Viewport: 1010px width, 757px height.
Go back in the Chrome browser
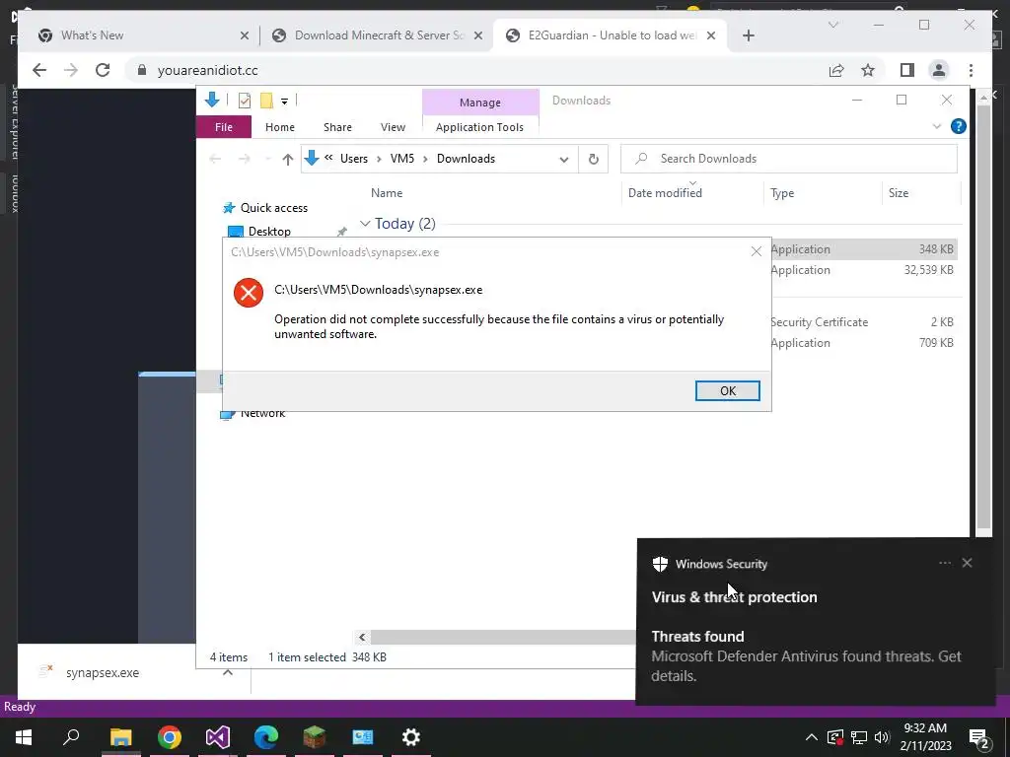pyautogui.click(x=39, y=70)
